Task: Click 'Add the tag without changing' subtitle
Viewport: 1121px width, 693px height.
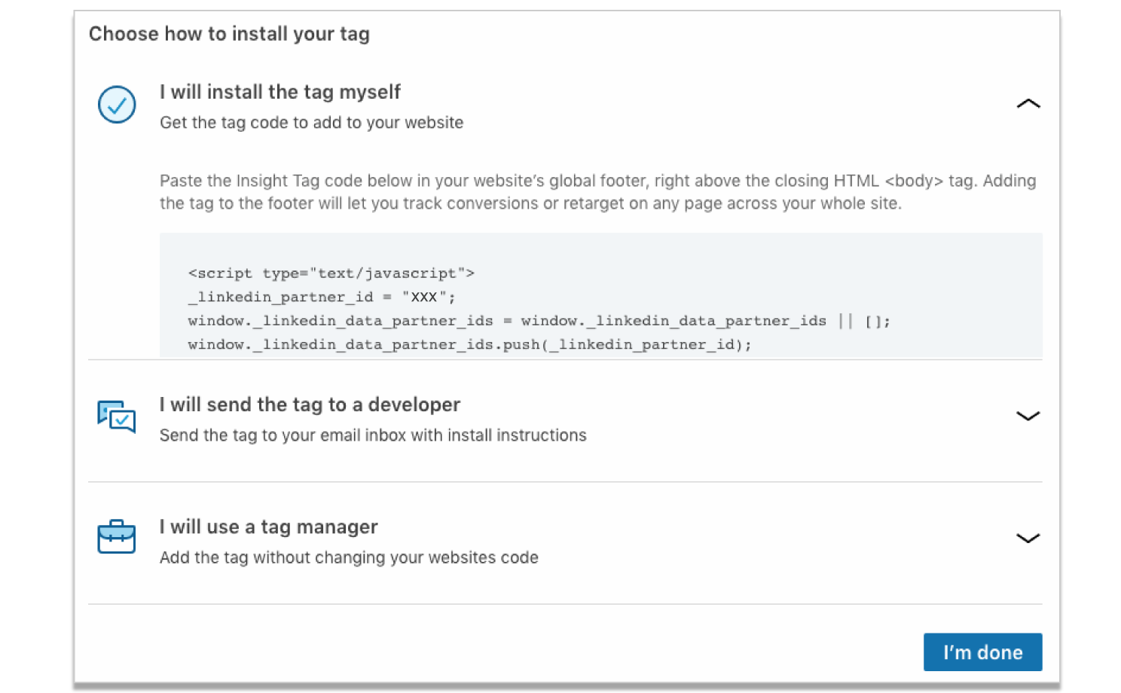Action: [x=349, y=557]
